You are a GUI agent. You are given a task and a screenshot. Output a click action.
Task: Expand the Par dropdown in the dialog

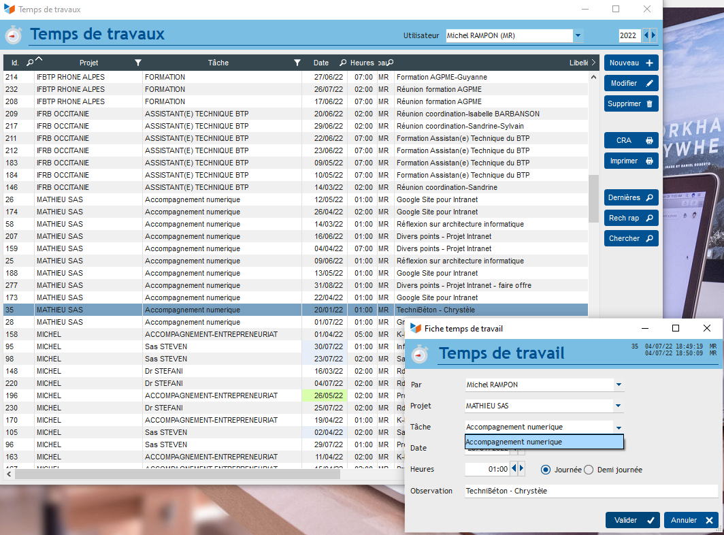pyautogui.click(x=619, y=385)
